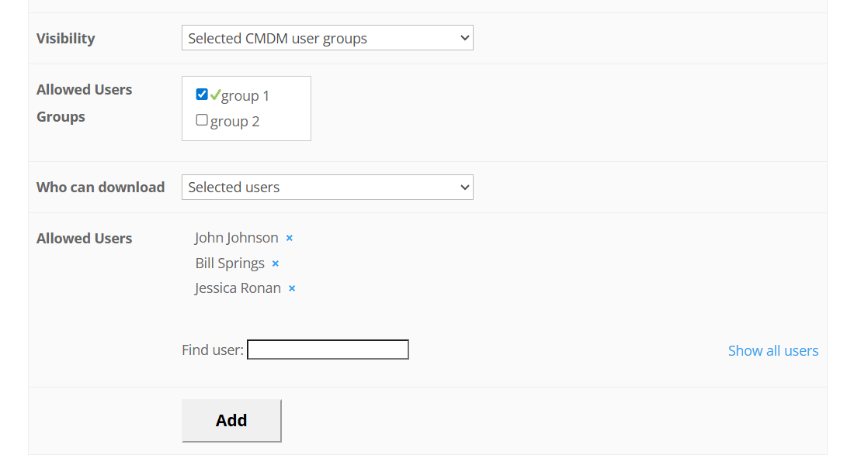Select the Bill Springs user entry
Viewport: 854px width, 465px height.
click(x=230, y=263)
